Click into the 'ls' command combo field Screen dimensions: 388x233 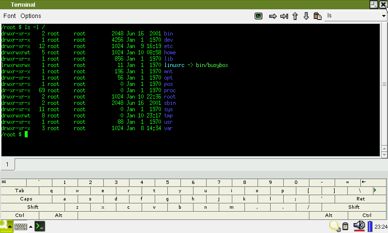click(x=353, y=16)
